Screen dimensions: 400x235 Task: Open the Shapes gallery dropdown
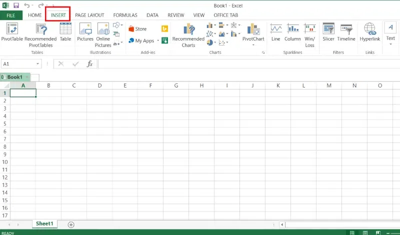(x=118, y=25)
